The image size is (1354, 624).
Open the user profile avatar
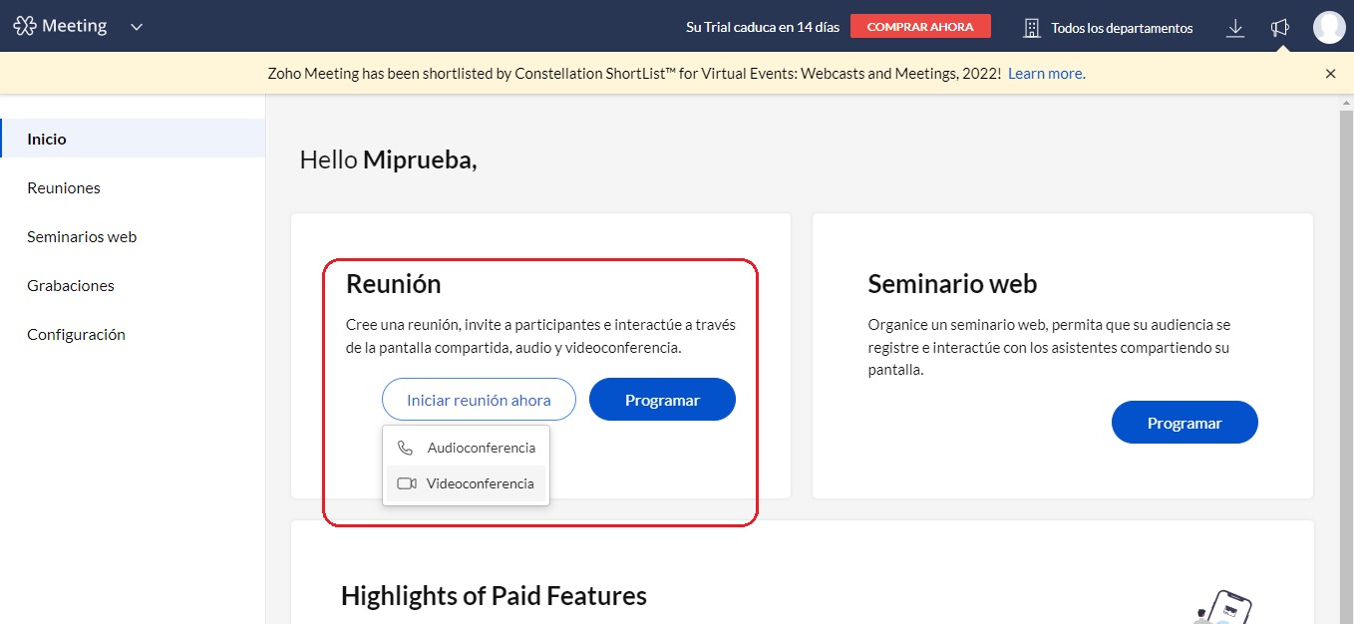pos(1329,27)
